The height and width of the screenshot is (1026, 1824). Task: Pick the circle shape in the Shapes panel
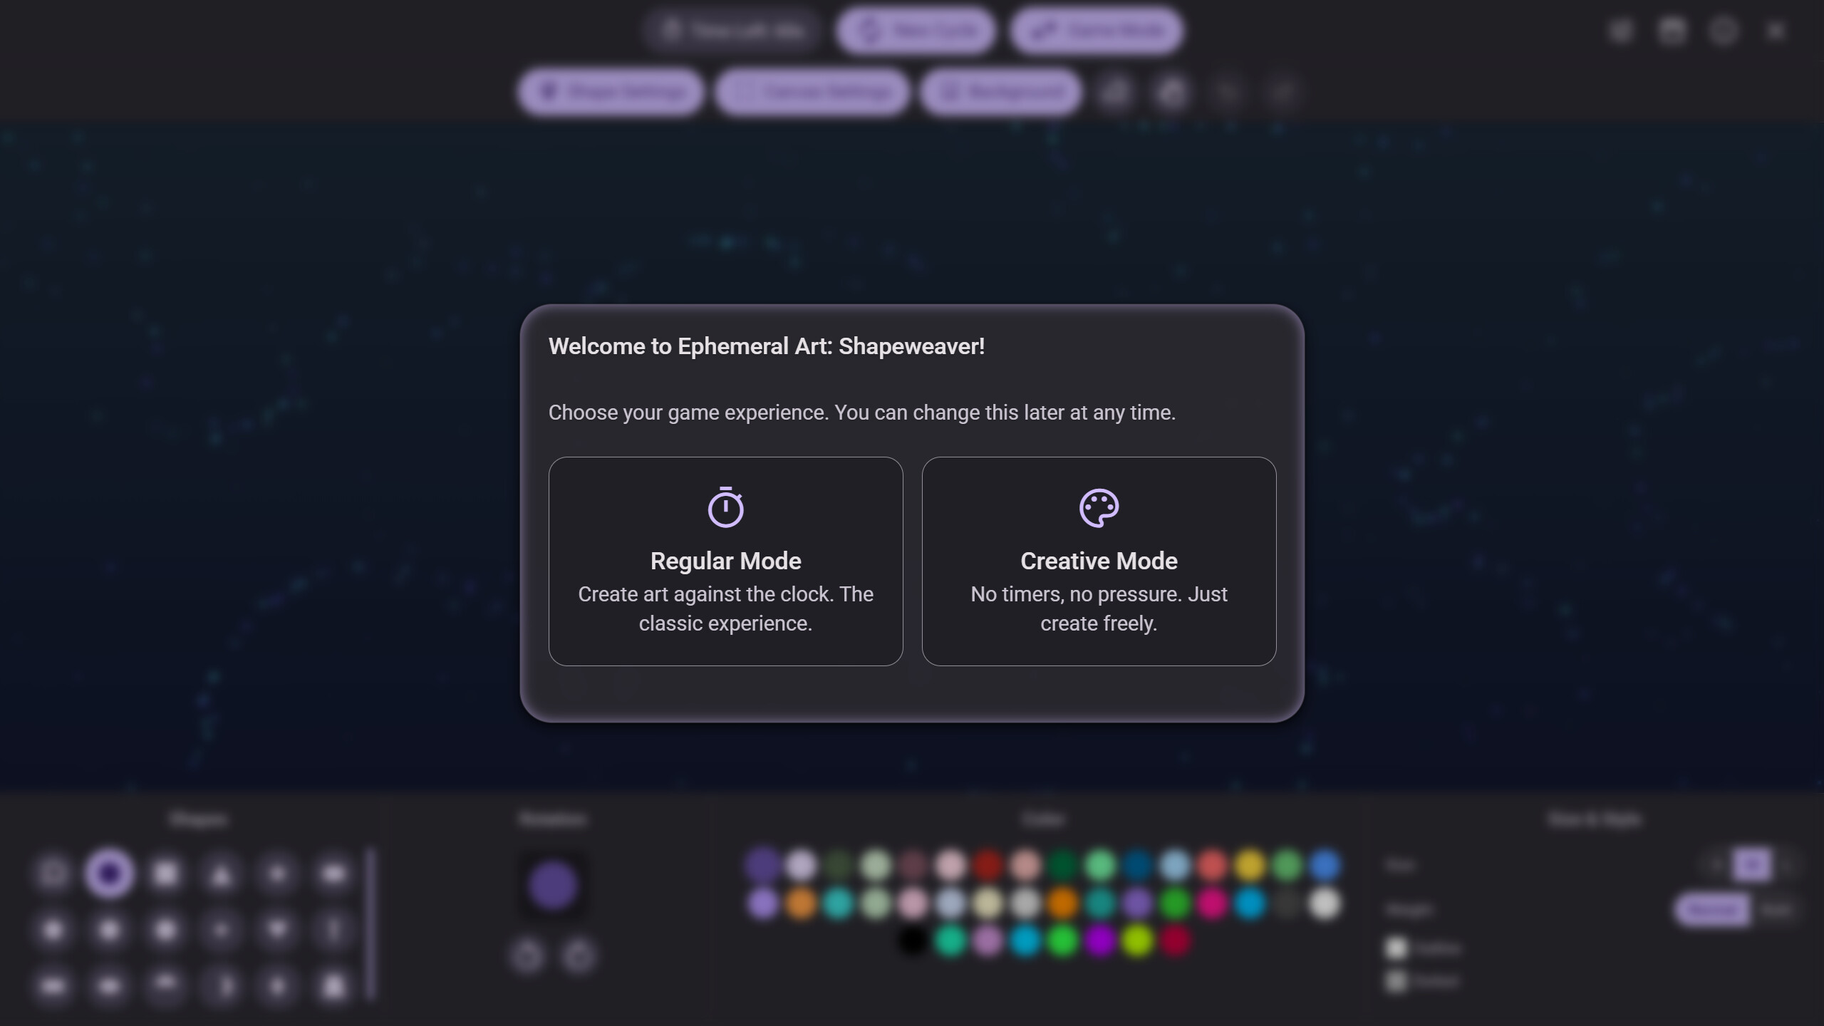[x=110, y=873]
